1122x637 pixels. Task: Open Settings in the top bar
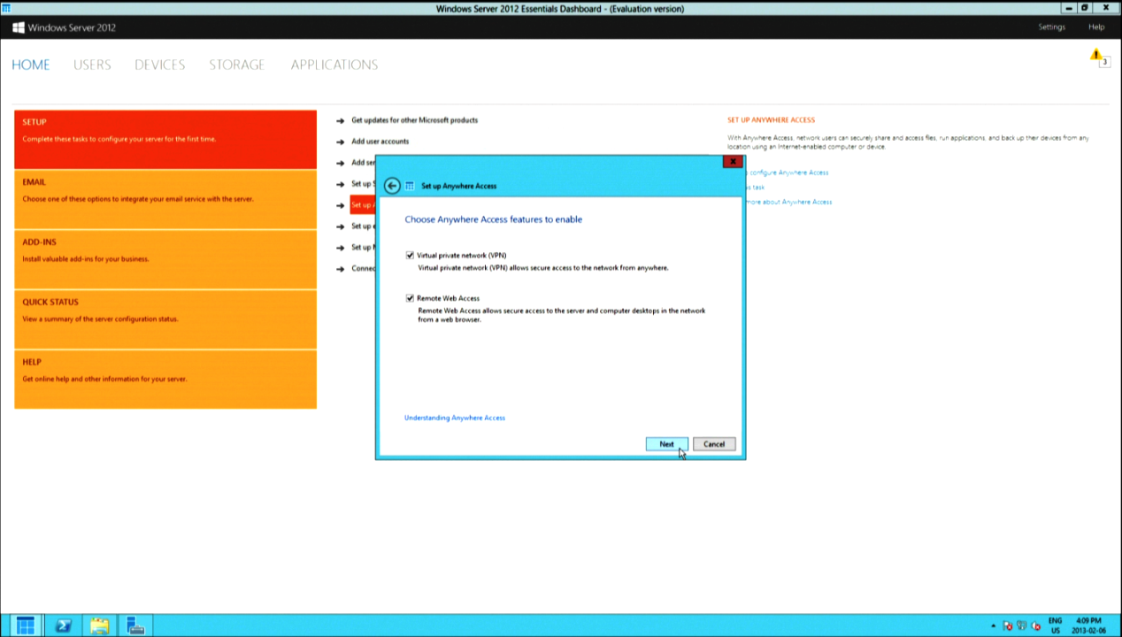[x=1051, y=27]
